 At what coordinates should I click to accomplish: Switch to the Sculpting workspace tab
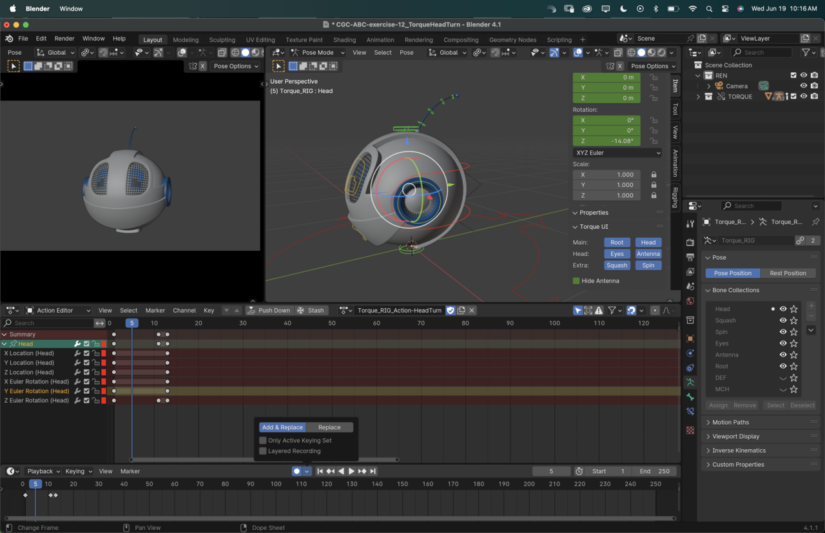[222, 39]
